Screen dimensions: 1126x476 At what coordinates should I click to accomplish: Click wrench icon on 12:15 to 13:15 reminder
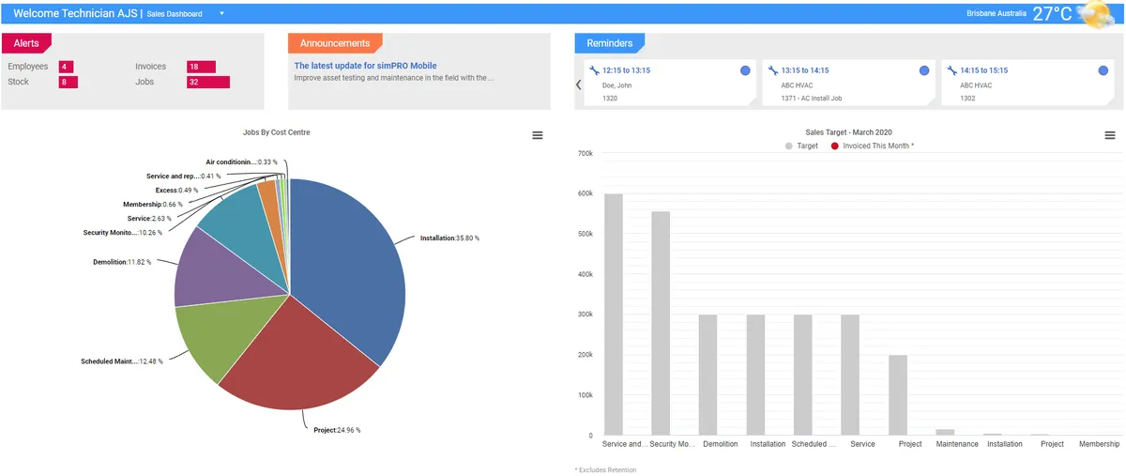click(x=593, y=70)
